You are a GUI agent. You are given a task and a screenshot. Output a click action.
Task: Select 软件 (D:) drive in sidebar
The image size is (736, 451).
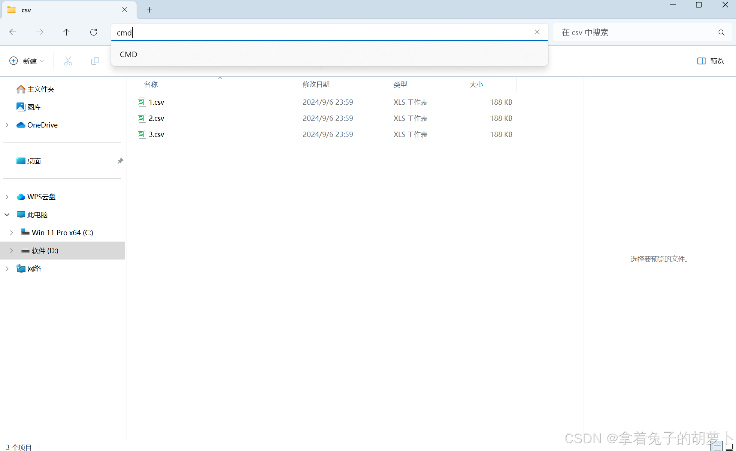[45, 251]
